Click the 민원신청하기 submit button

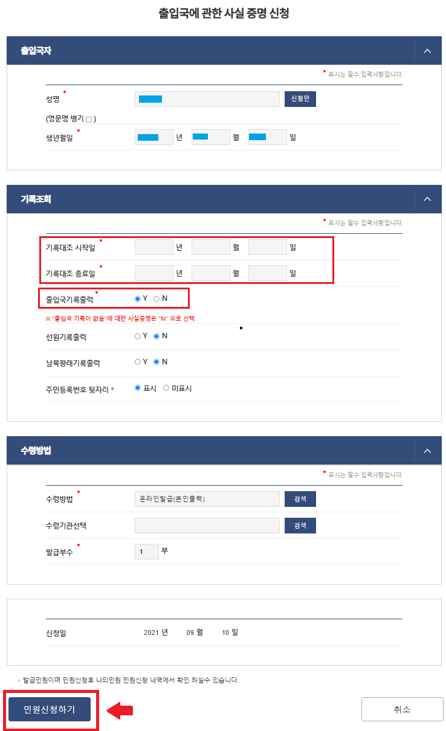pyautogui.click(x=50, y=709)
